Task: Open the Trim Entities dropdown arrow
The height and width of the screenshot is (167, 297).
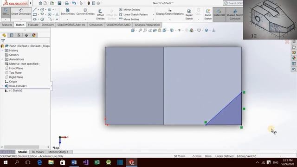Action: [68, 19]
